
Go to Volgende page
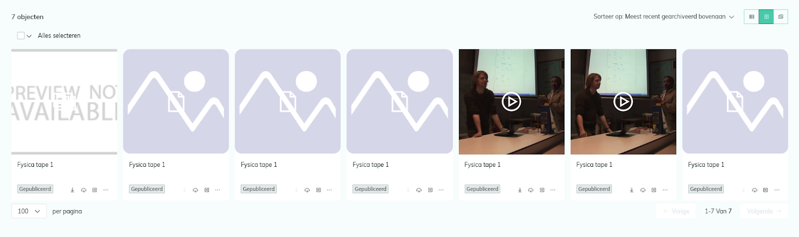[x=764, y=211]
